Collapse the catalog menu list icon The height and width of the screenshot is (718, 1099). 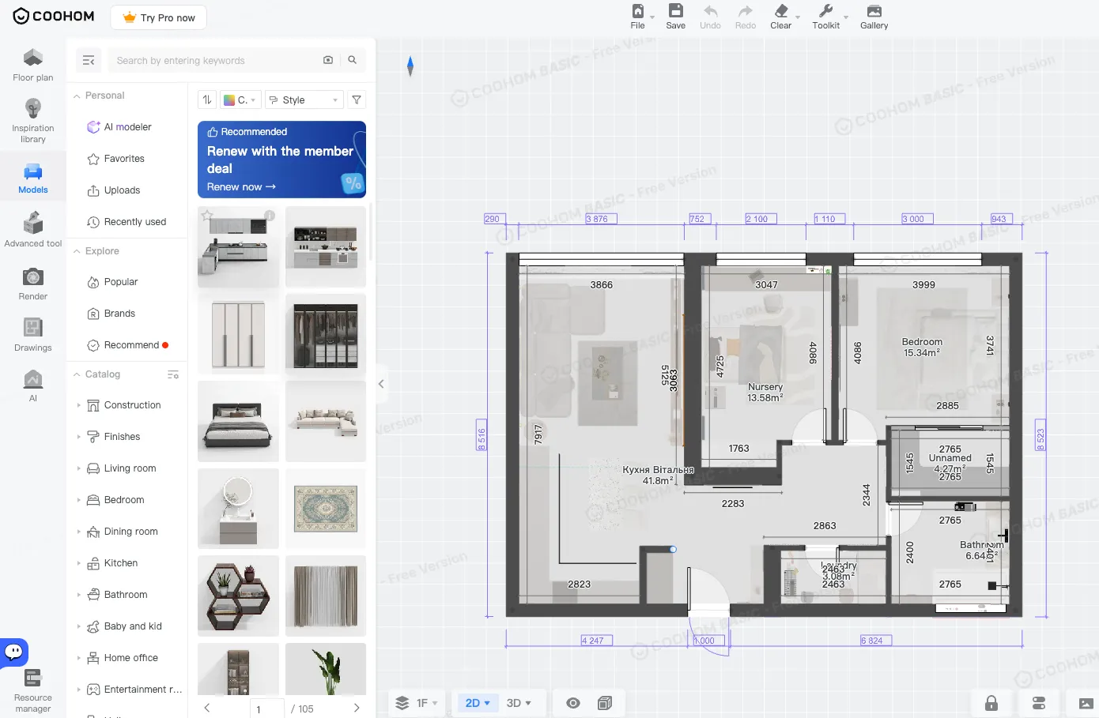[x=89, y=60]
